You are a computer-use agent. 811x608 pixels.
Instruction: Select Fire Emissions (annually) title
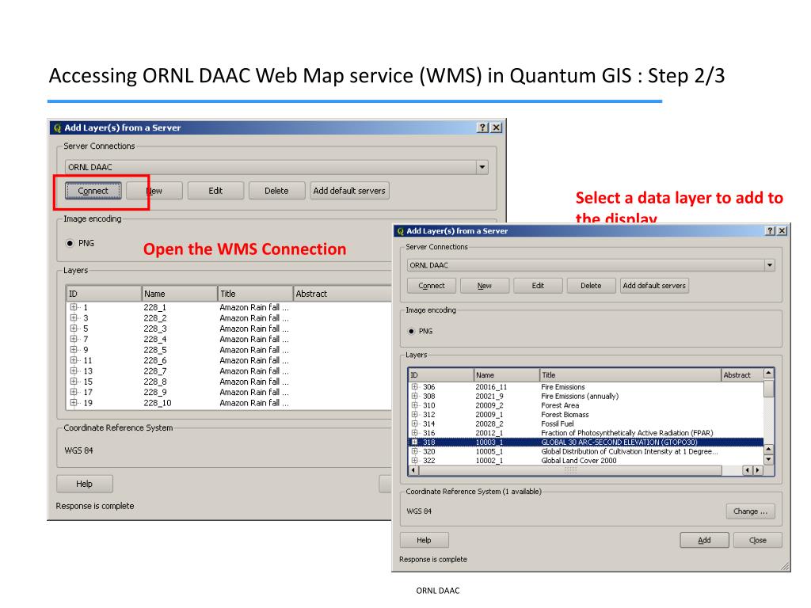coord(580,396)
